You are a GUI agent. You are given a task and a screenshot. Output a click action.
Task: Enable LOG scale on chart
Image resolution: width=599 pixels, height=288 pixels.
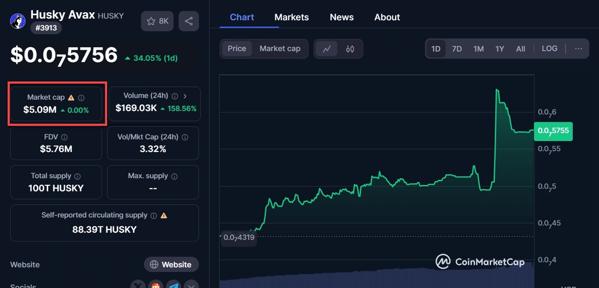click(x=549, y=49)
